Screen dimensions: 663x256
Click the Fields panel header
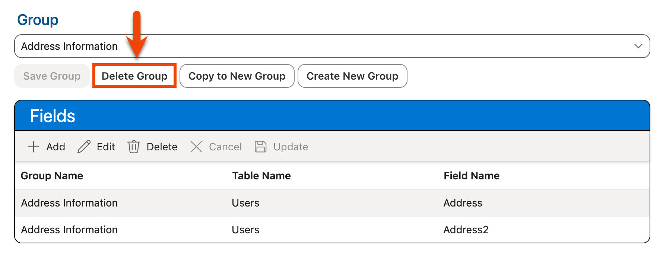point(331,116)
